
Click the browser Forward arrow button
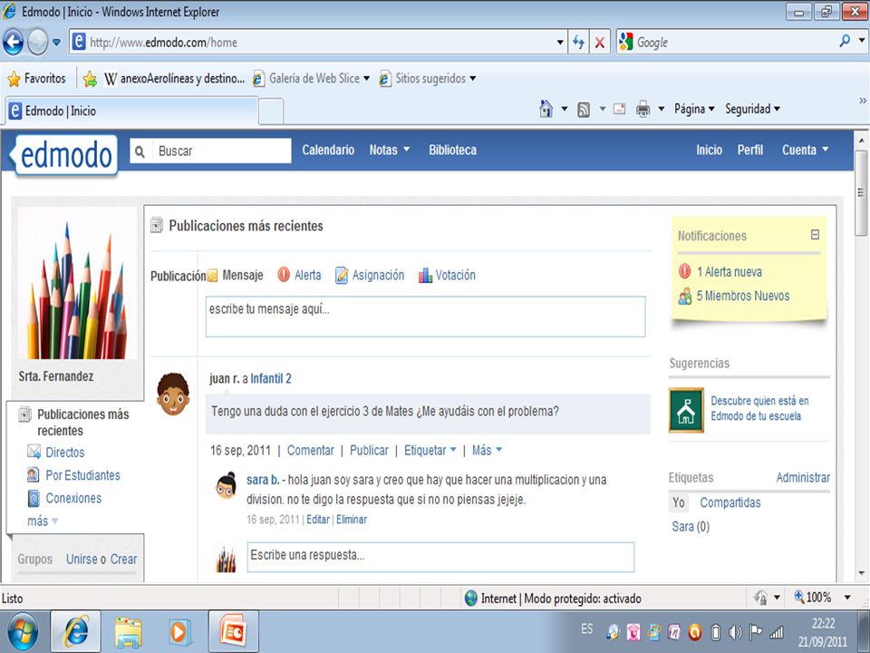(x=37, y=43)
